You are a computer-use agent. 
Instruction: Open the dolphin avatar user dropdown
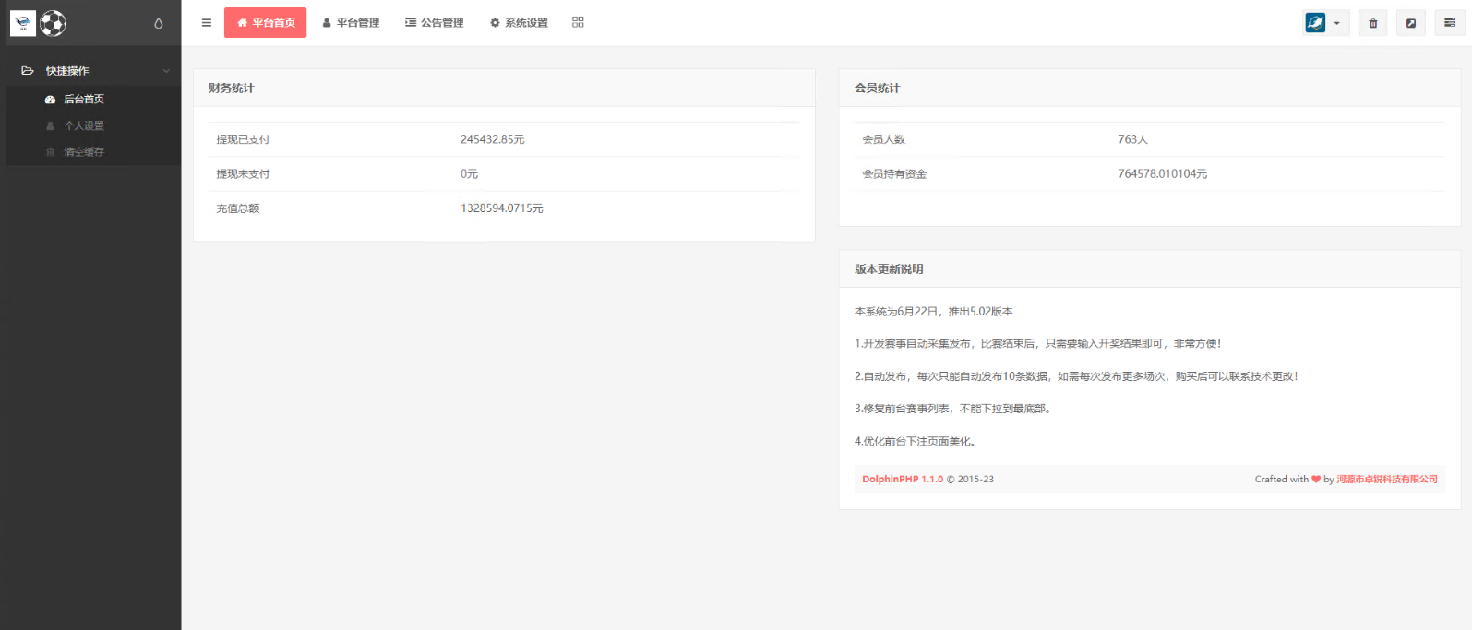pos(1325,23)
